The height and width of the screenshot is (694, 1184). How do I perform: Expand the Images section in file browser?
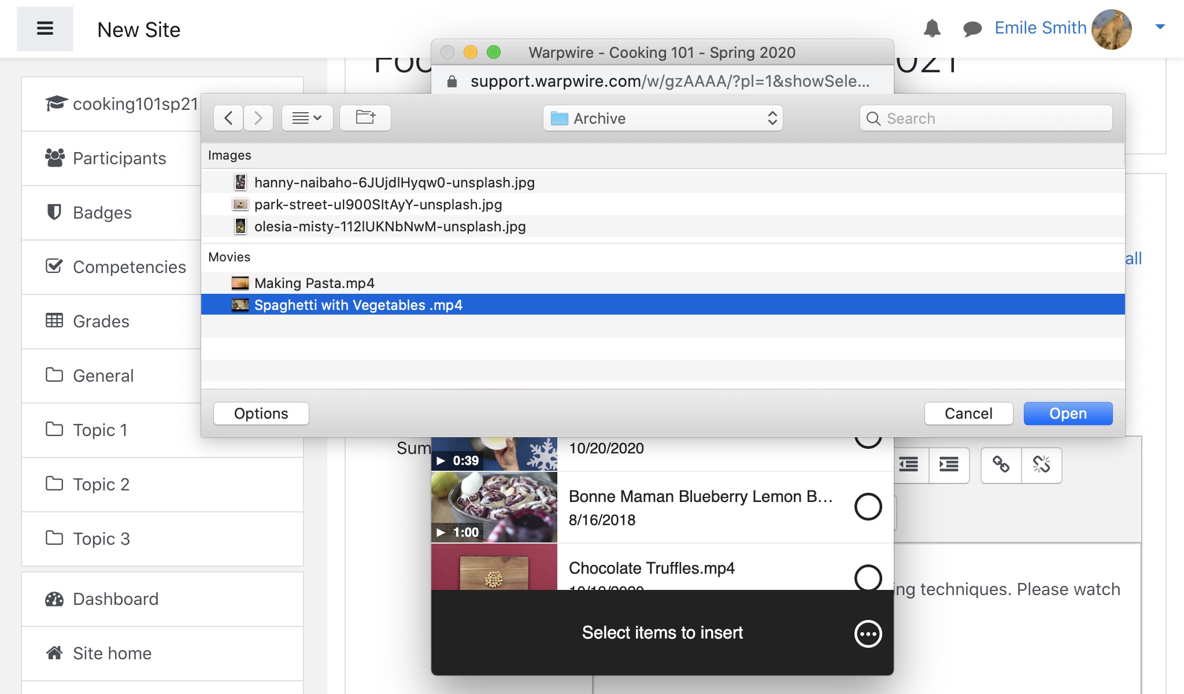pos(229,156)
